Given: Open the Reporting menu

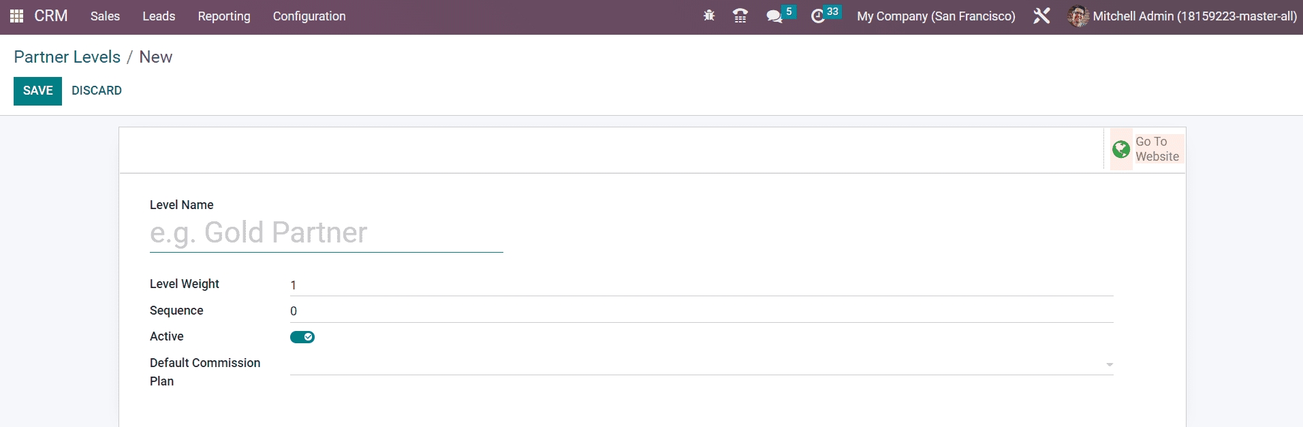Looking at the screenshot, I should (x=224, y=16).
